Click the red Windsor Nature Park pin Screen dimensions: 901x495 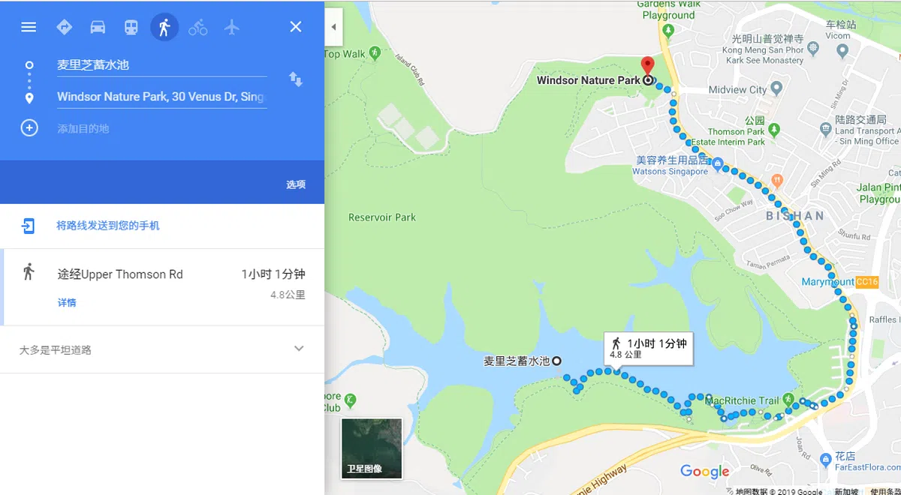coord(647,66)
